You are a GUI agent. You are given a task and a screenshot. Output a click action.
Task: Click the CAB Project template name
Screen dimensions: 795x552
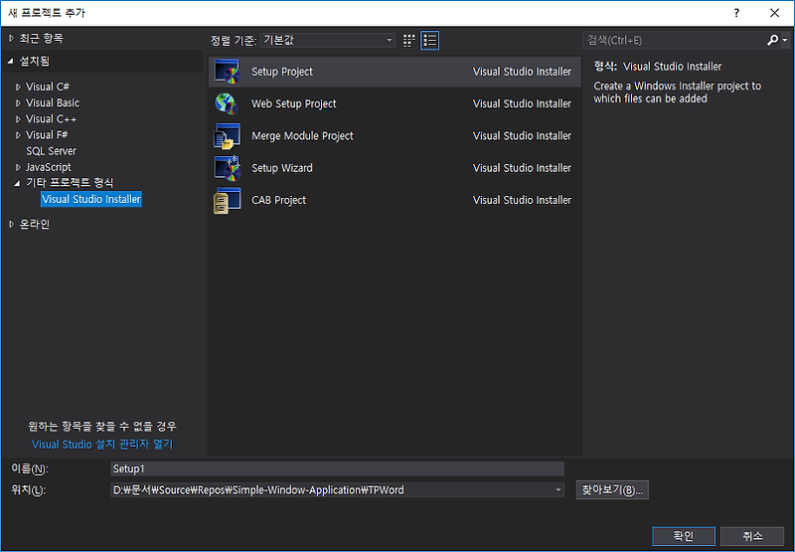(279, 200)
